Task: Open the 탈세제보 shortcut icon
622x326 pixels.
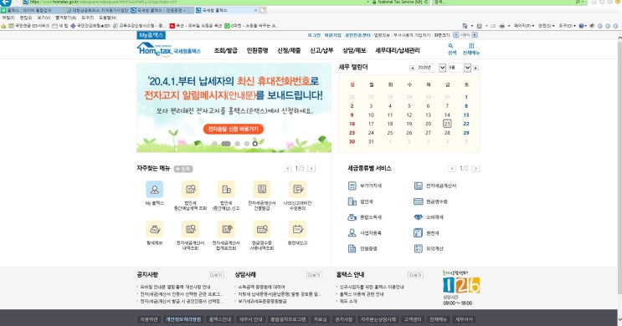Action: (x=154, y=229)
